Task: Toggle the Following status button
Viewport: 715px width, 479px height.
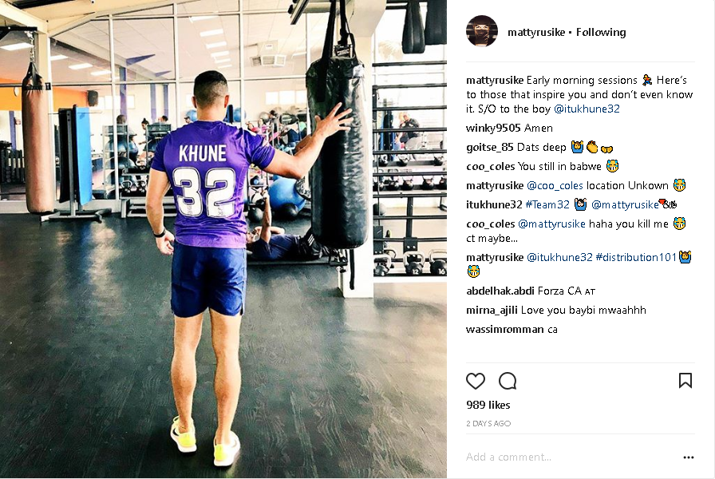Action: click(x=601, y=32)
